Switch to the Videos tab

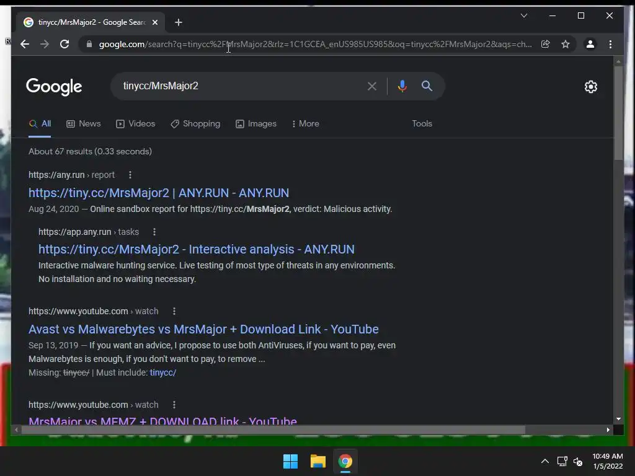click(135, 124)
